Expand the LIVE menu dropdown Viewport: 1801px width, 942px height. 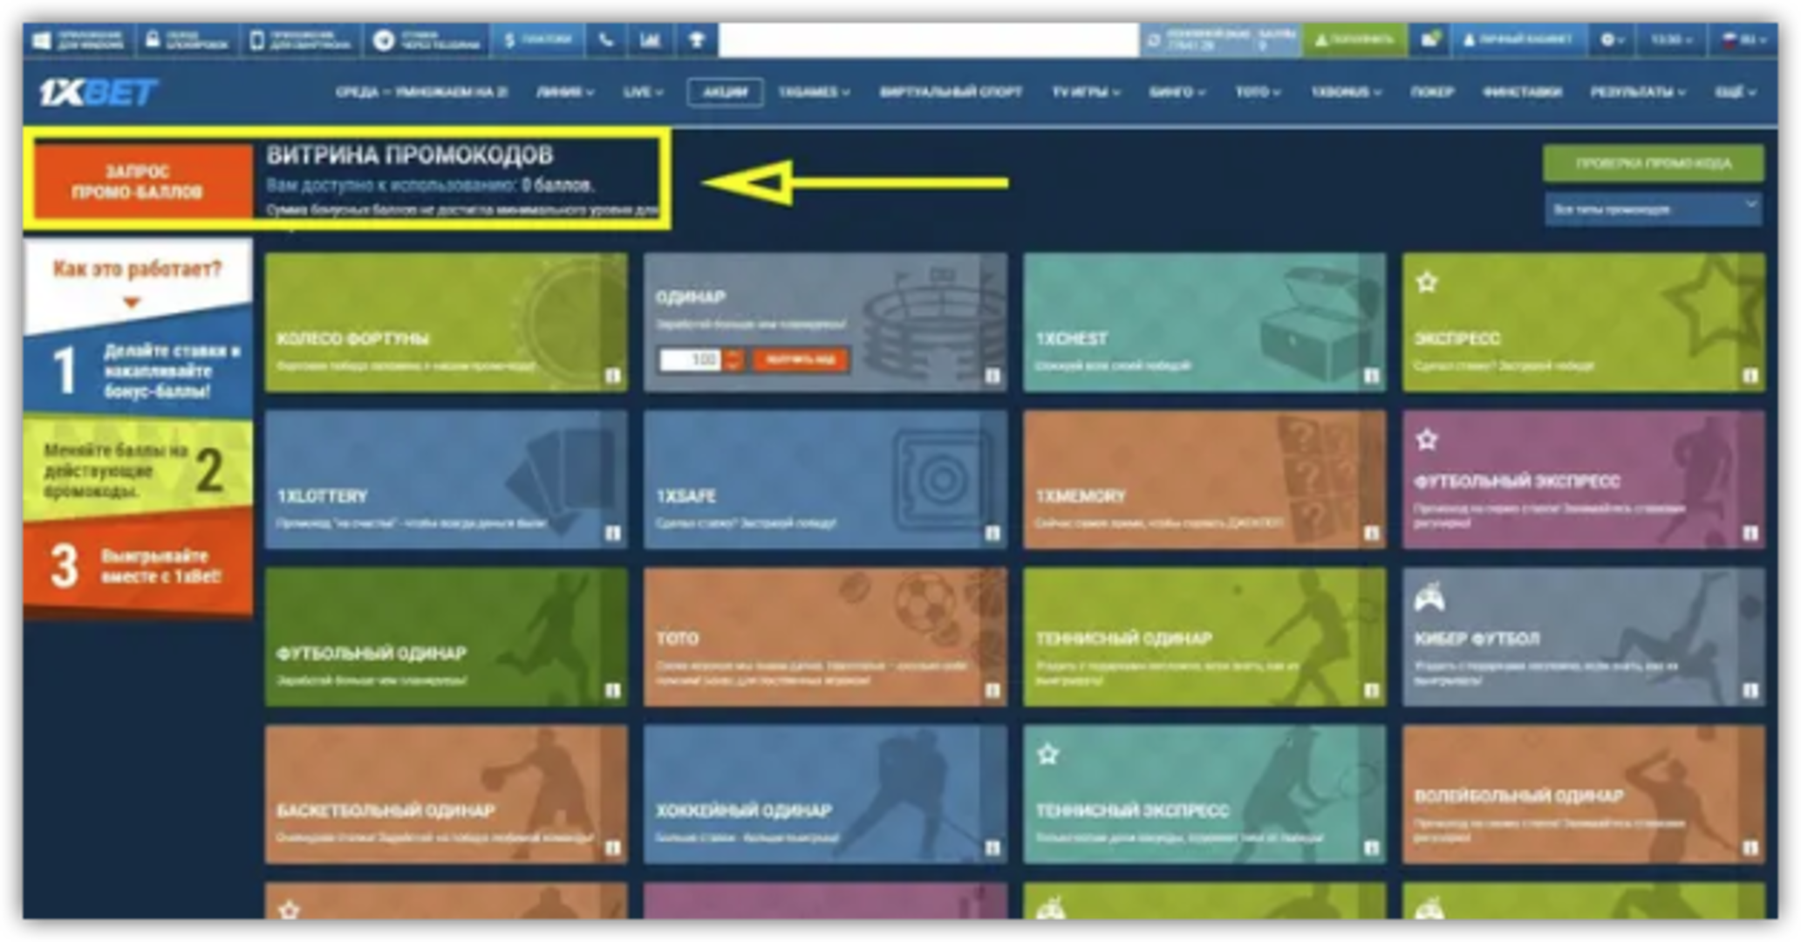pyautogui.click(x=644, y=92)
